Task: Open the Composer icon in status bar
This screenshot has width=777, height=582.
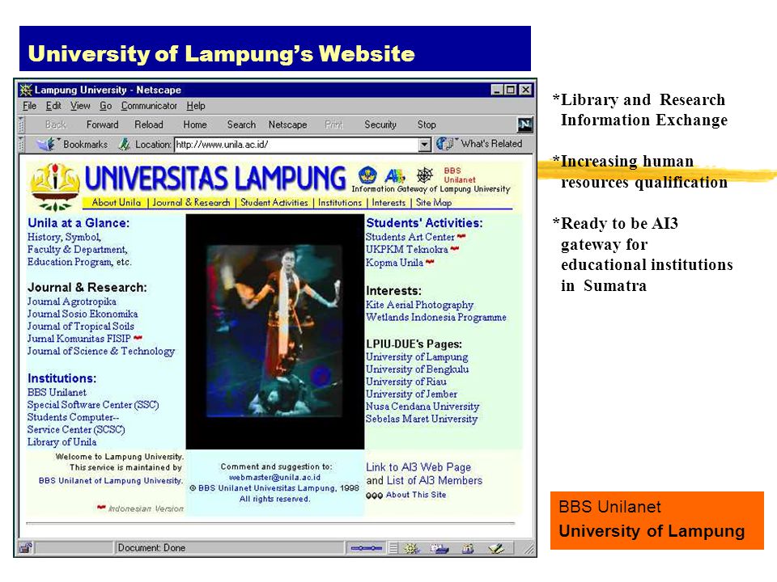Action: [x=496, y=548]
